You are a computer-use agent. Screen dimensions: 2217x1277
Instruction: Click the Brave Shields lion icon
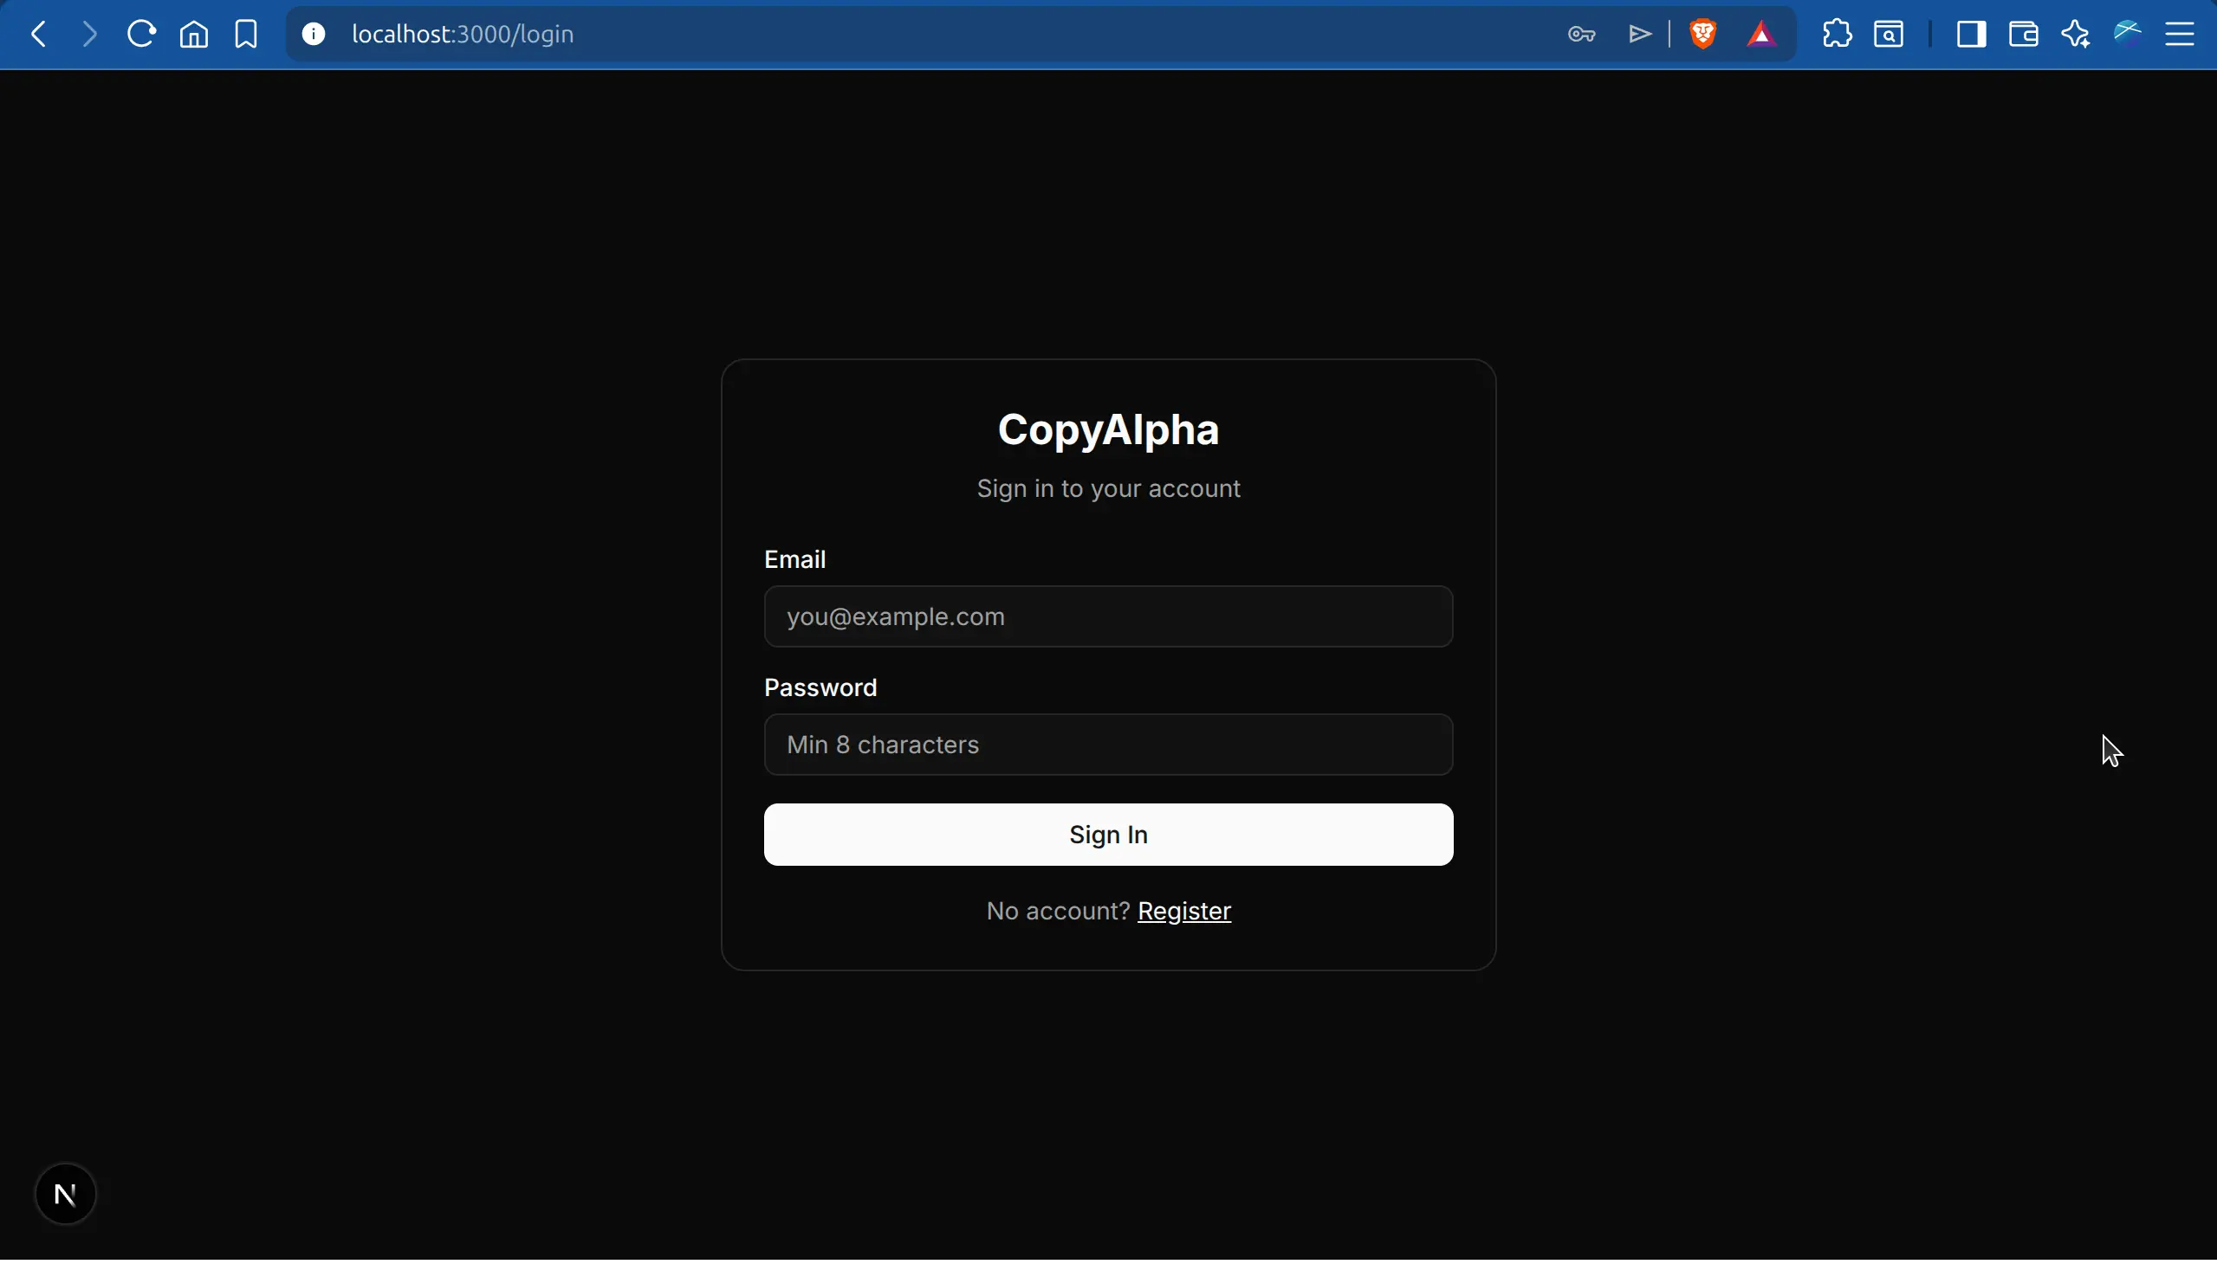(x=1703, y=33)
